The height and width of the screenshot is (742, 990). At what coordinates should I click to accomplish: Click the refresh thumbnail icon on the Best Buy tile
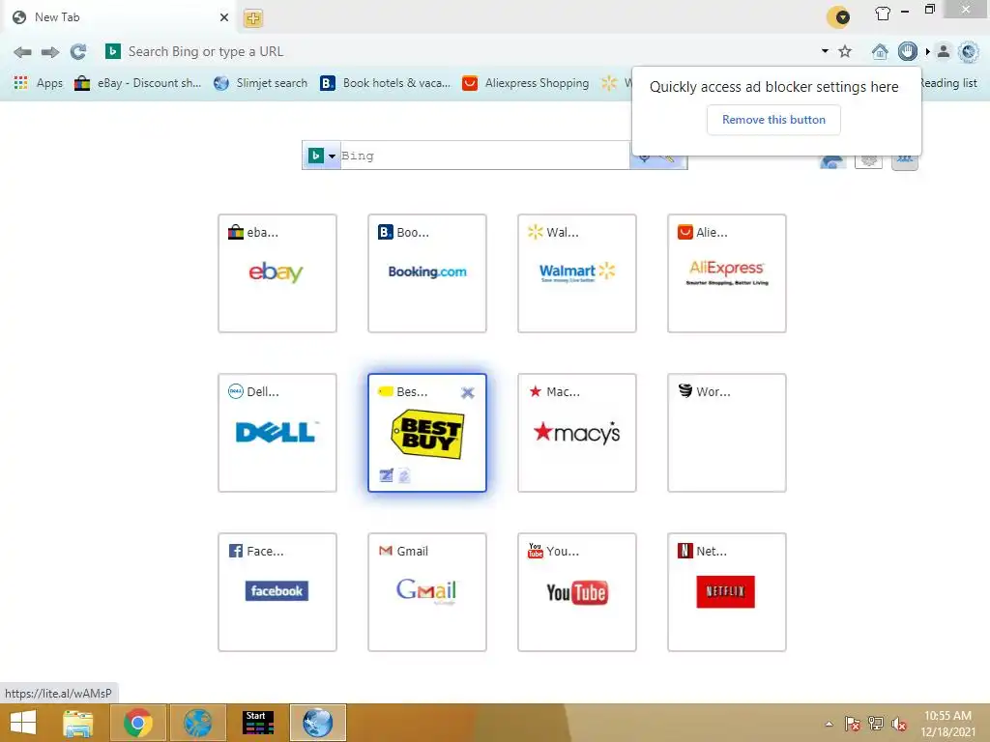404,475
